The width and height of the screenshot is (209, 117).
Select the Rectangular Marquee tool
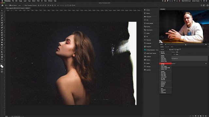tap(2, 13)
